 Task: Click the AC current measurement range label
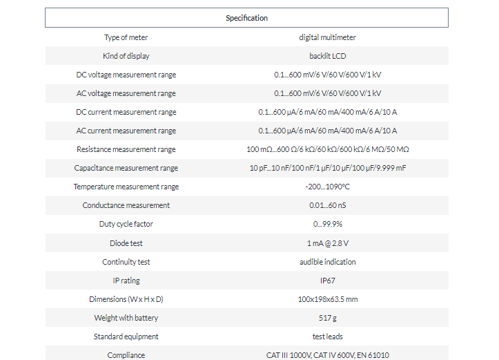tap(126, 131)
